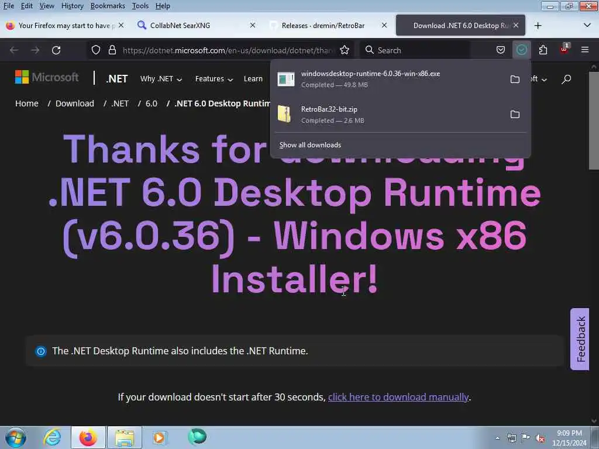This screenshot has height=449, width=599.
Task: Show RetroBar.32-bit.zip in folder
Action: coord(515,114)
